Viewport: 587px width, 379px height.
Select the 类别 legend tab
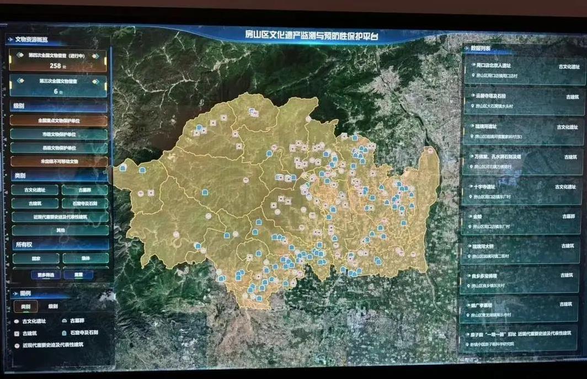25,306
